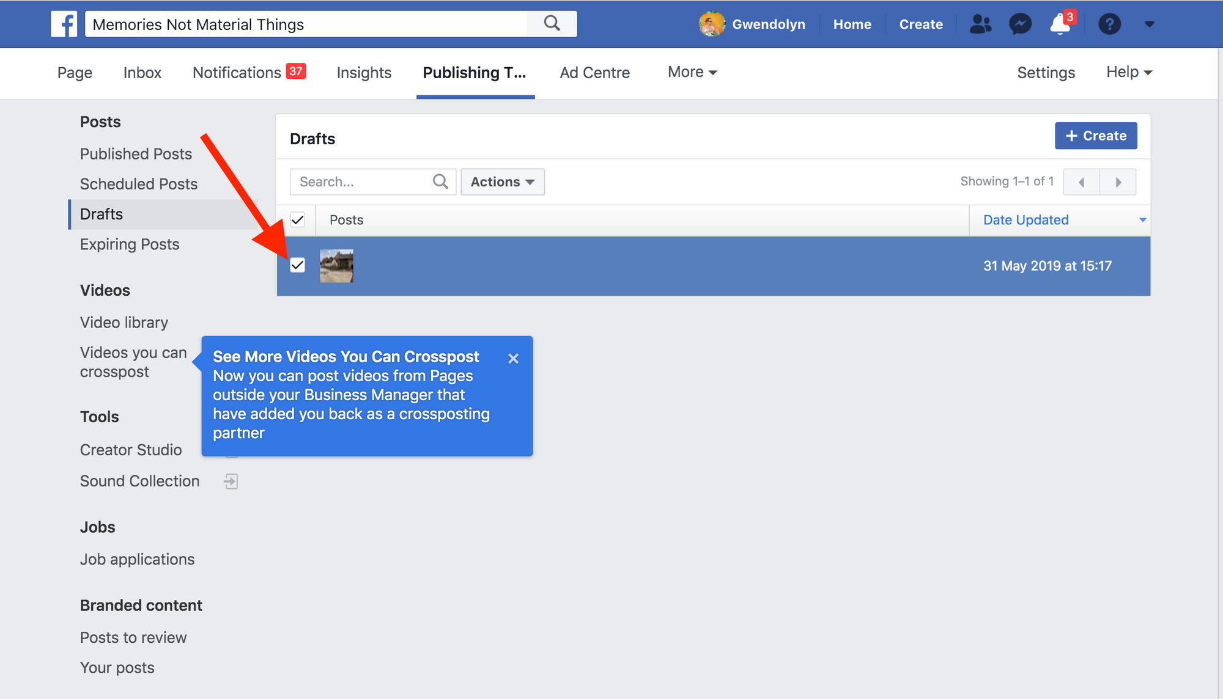The width and height of the screenshot is (1223, 699).
Task: Open the Messenger icon
Action: [1020, 24]
